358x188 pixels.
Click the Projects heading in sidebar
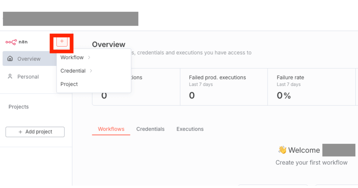click(x=18, y=107)
